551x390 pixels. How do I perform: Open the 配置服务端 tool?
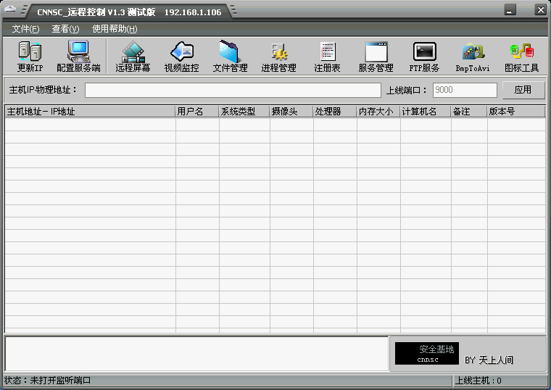(x=78, y=57)
